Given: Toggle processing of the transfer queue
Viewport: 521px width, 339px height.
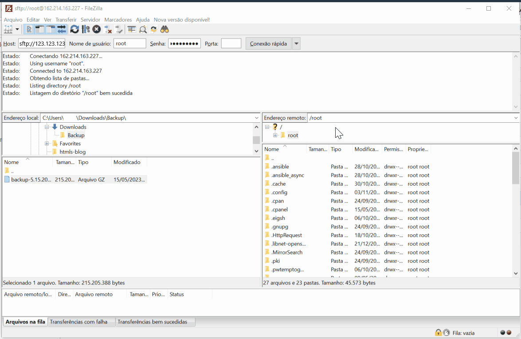Looking at the screenshot, I should [86, 30].
